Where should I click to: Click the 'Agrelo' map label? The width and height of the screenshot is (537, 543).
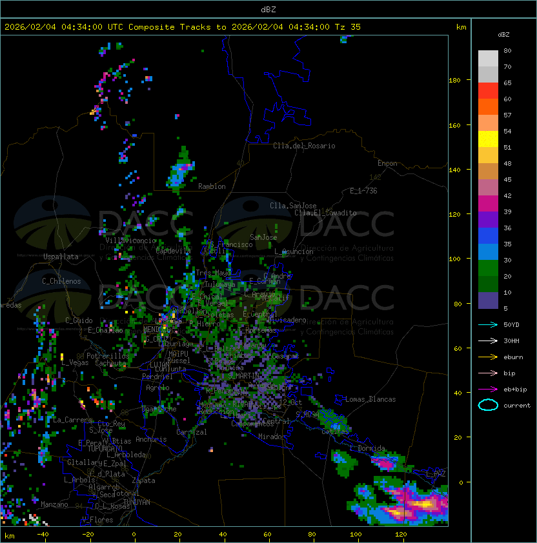[x=157, y=388]
